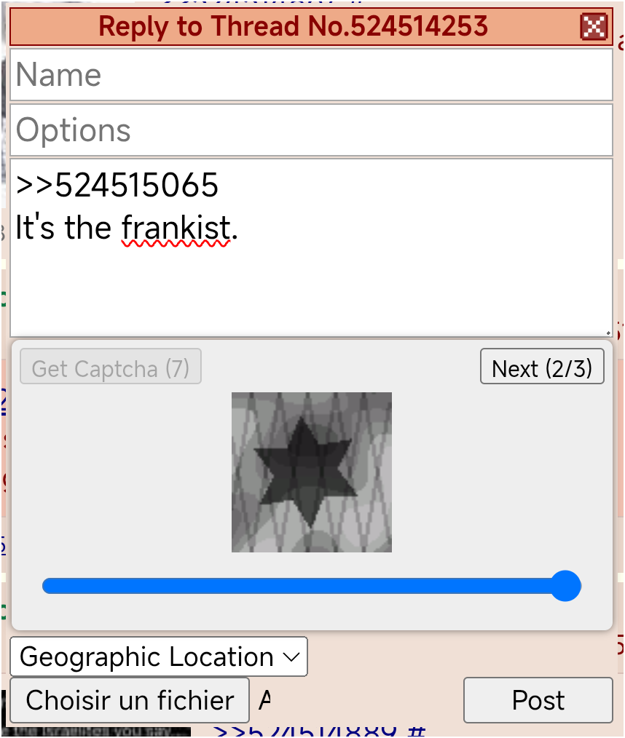The width and height of the screenshot is (625, 738).
Task: Click the Choisir un fichier button
Action: coord(130,700)
